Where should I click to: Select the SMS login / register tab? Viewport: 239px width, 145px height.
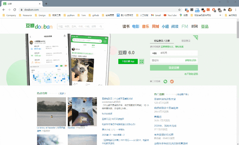(x=162, y=41)
